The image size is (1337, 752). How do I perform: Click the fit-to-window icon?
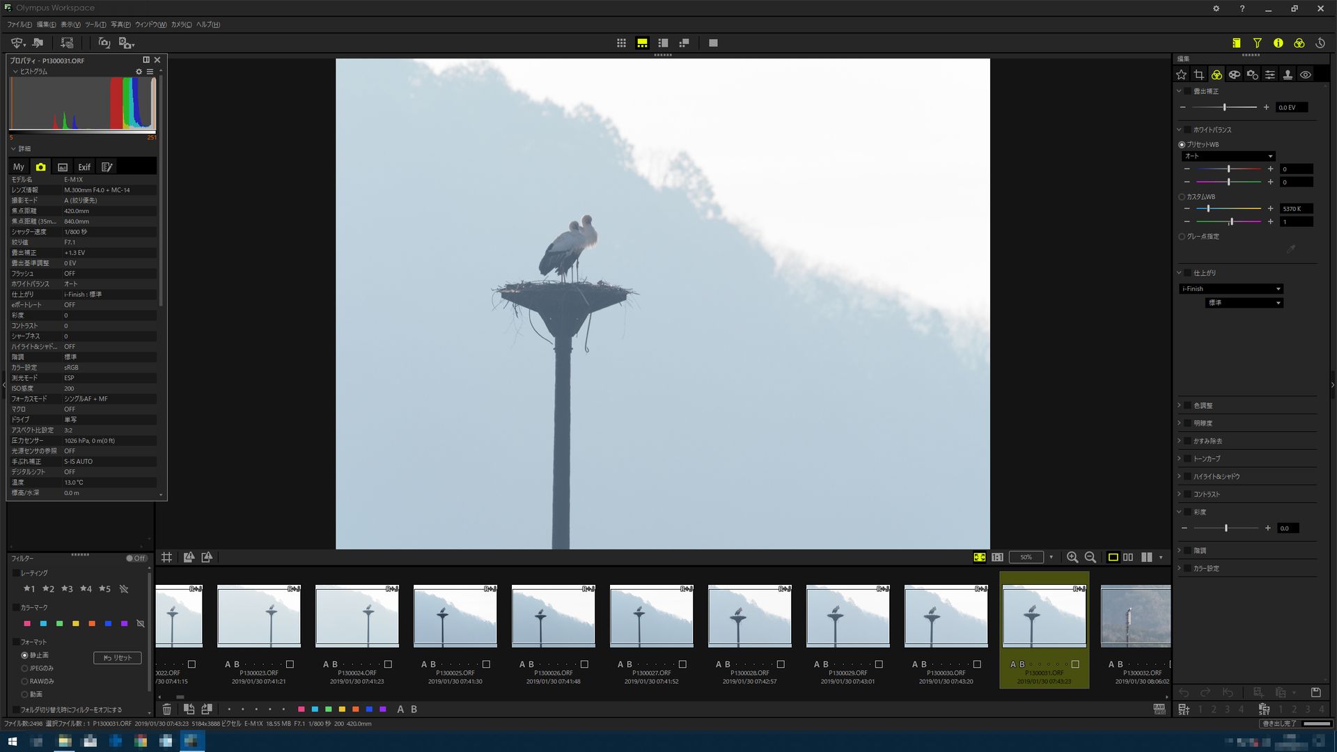pyautogui.click(x=979, y=557)
